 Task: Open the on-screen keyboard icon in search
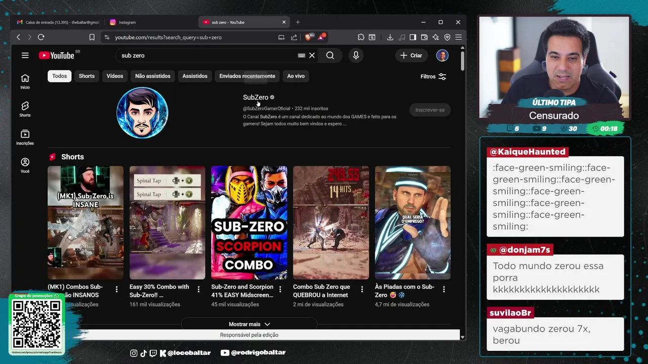302,56
